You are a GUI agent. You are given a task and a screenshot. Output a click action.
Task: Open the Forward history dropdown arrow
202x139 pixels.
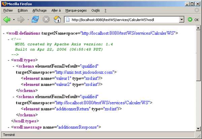(28, 20)
